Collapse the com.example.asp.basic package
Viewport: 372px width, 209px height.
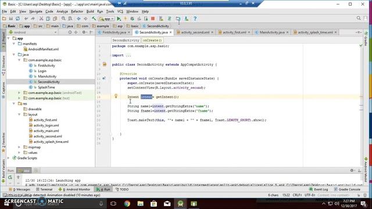pyautogui.click(x=19, y=60)
